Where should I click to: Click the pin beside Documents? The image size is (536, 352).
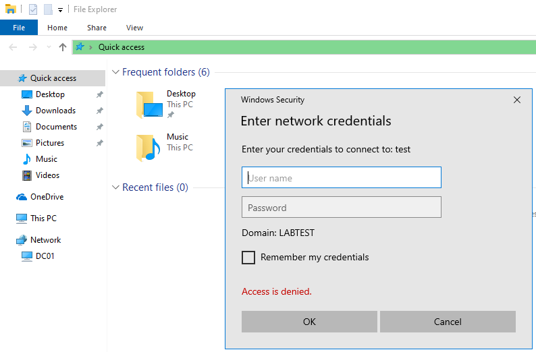[x=99, y=127]
